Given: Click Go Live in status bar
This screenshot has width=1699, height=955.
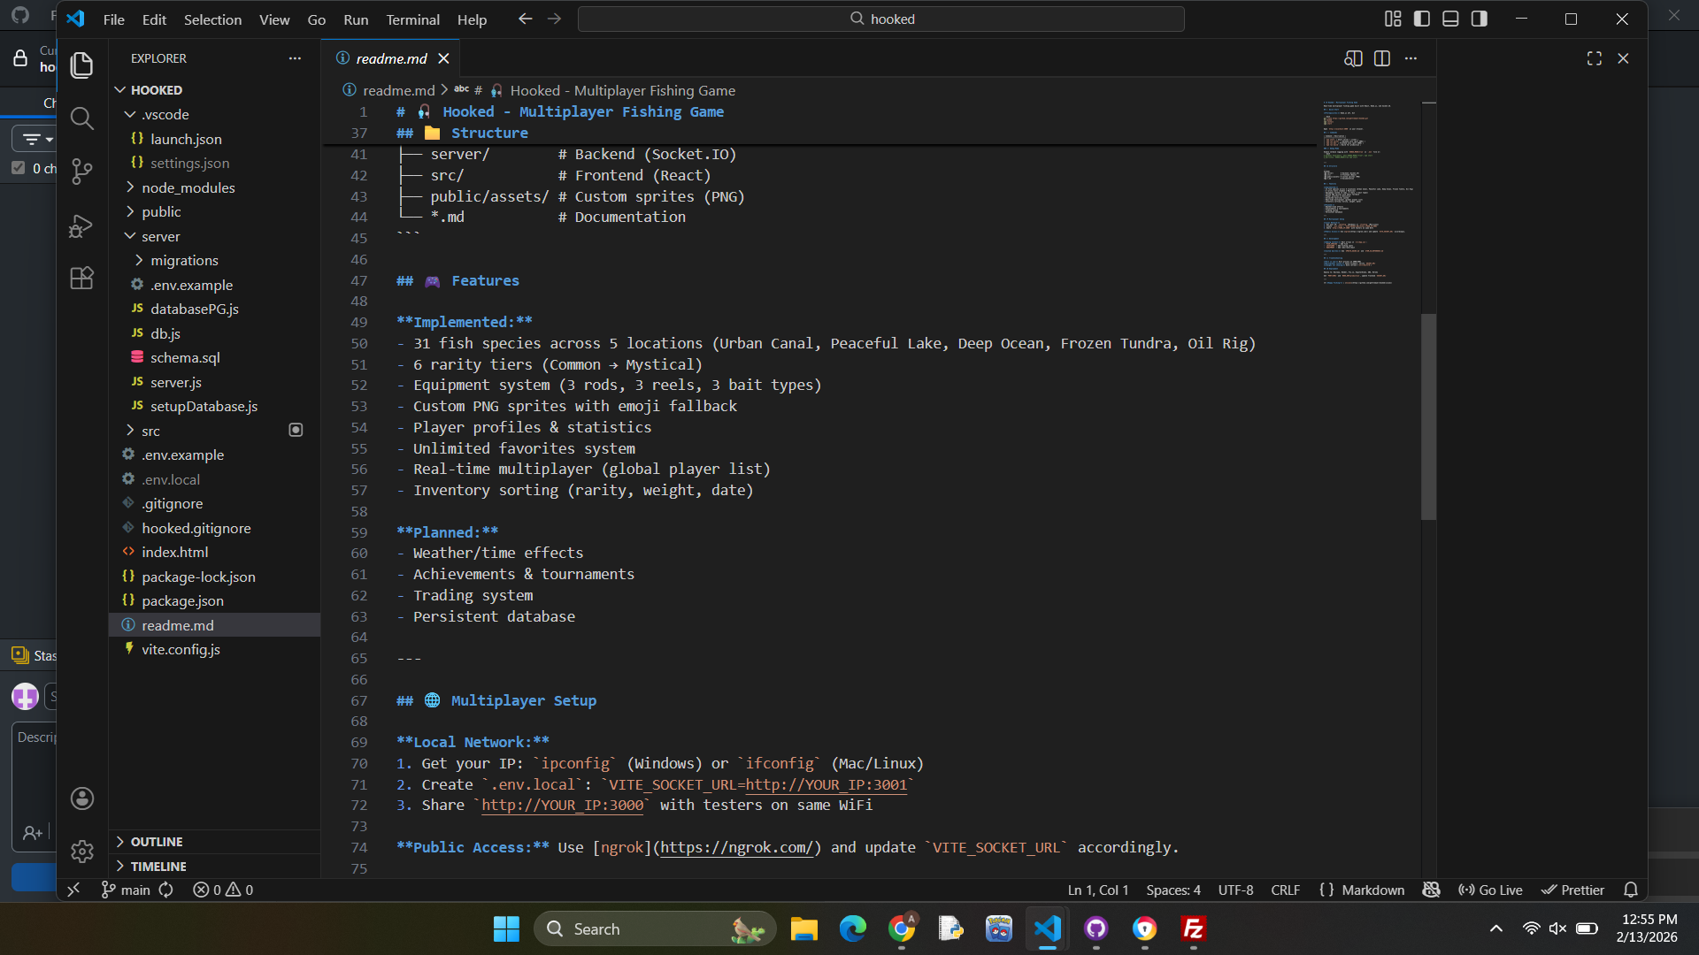Looking at the screenshot, I should pyautogui.click(x=1490, y=890).
